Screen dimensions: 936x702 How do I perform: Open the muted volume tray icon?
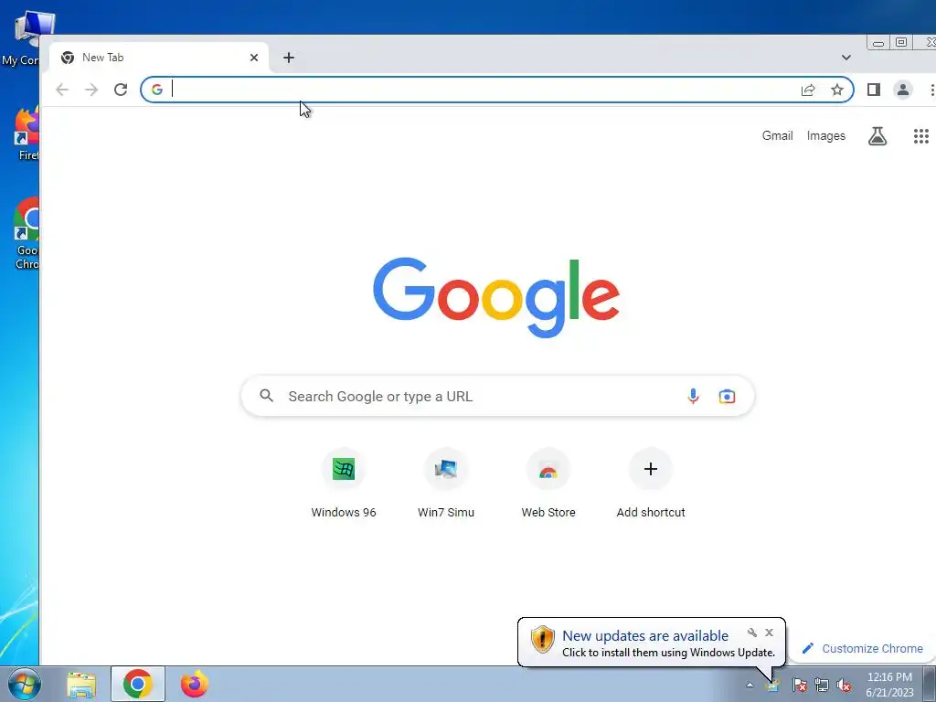click(844, 685)
